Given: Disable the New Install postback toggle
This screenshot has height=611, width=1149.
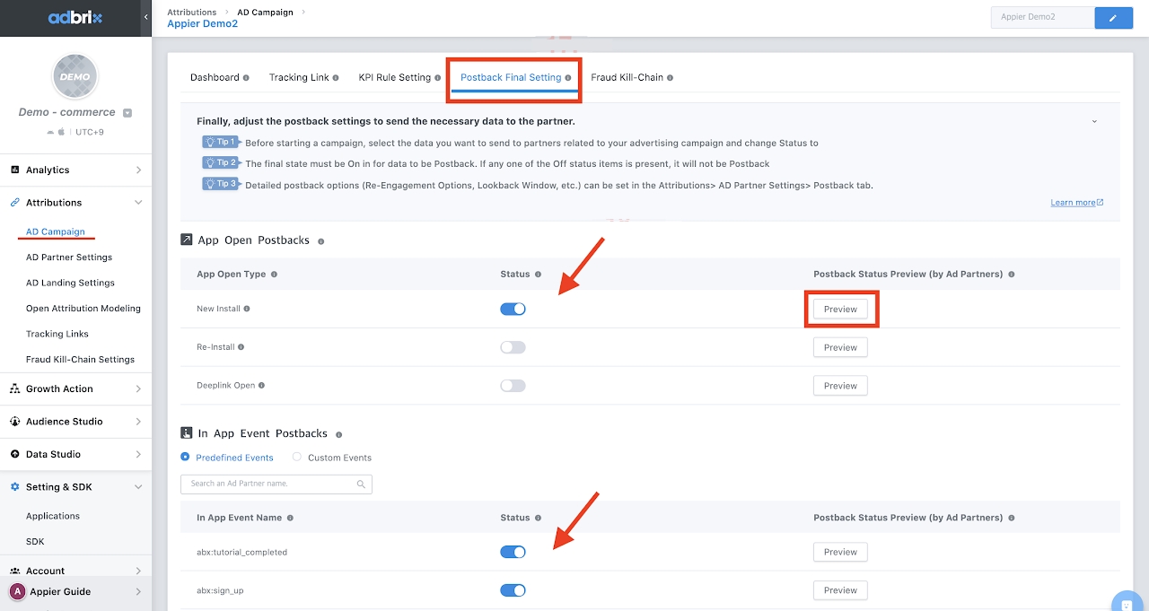Looking at the screenshot, I should tap(513, 310).
